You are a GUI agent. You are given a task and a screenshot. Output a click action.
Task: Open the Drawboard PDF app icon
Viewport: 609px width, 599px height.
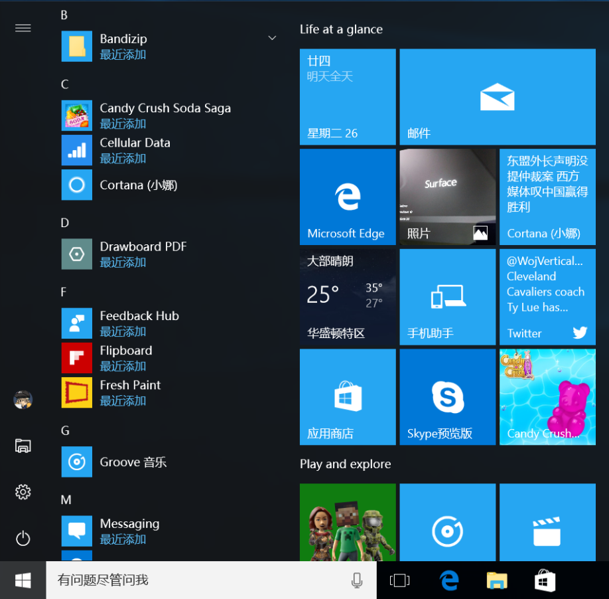tap(76, 254)
